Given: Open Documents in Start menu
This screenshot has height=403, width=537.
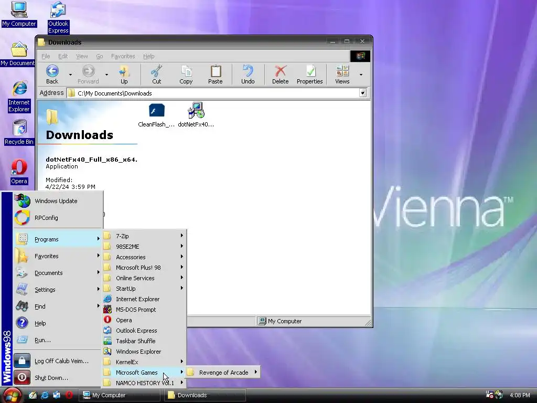Looking at the screenshot, I should pos(58,273).
